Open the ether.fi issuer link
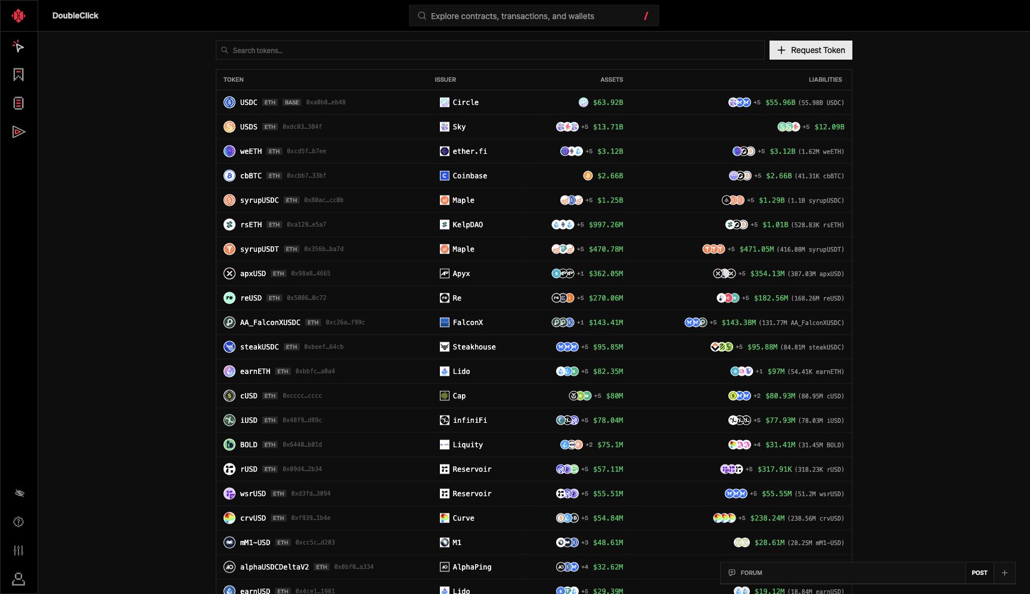 point(470,151)
